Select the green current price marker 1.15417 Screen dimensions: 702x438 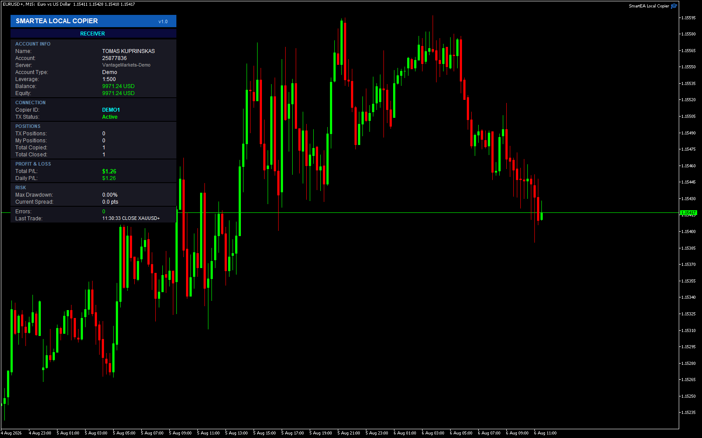click(x=688, y=213)
